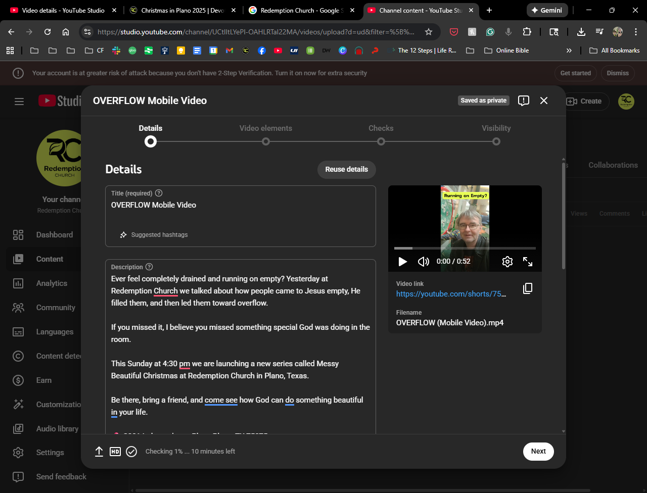The height and width of the screenshot is (493, 647).
Task: Mute the video preview audio
Action: point(423,262)
